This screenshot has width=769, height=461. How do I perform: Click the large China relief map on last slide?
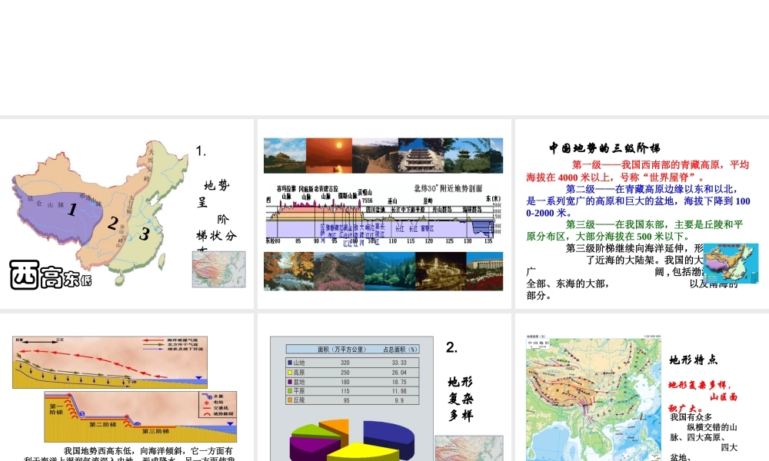[594, 398]
